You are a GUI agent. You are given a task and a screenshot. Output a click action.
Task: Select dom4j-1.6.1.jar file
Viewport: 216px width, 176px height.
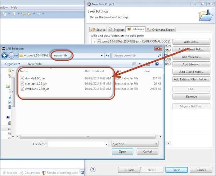point(35,78)
